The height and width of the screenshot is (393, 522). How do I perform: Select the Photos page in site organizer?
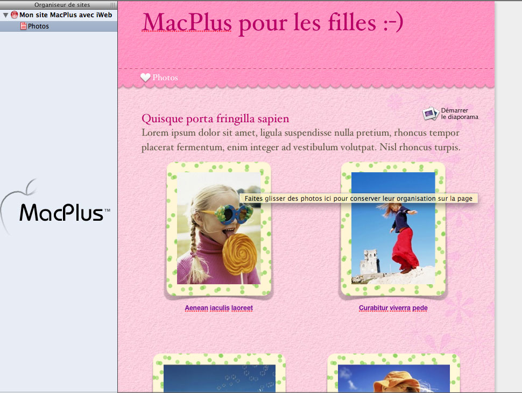[x=59, y=26]
